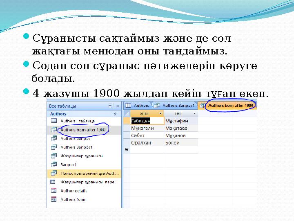Open the 'аты' column filter dropdown

[x=160, y=113]
